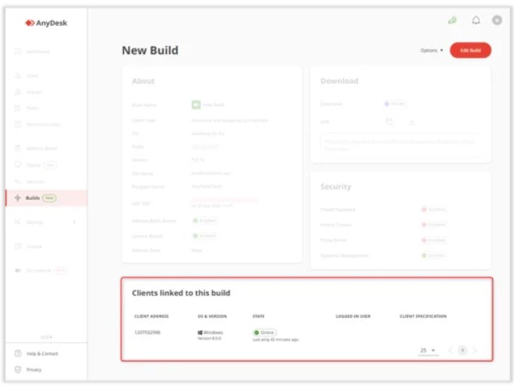Click the red Edit build button
Image resolution: width=514 pixels, height=386 pixels.
[x=470, y=50]
